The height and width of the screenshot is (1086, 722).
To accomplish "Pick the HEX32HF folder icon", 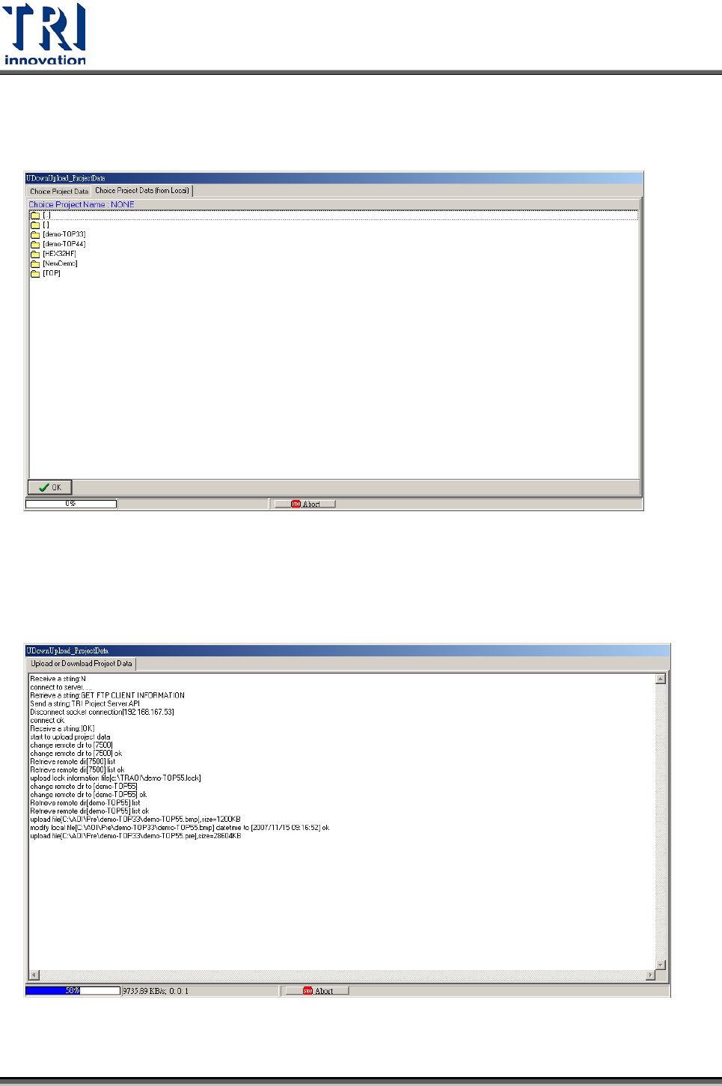I will pos(34,254).
